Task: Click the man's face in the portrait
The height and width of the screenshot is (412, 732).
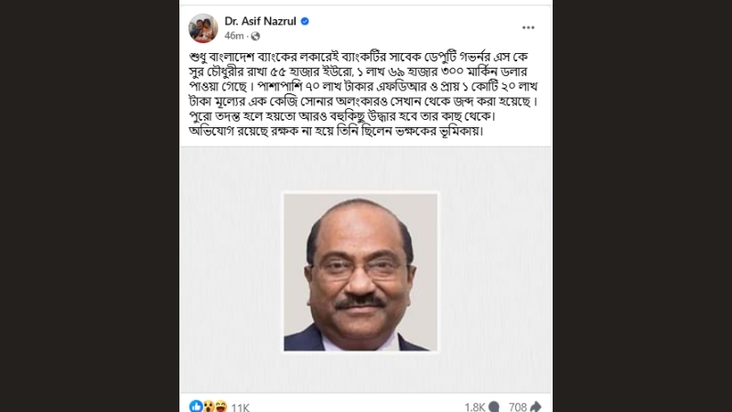Action: (x=360, y=271)
